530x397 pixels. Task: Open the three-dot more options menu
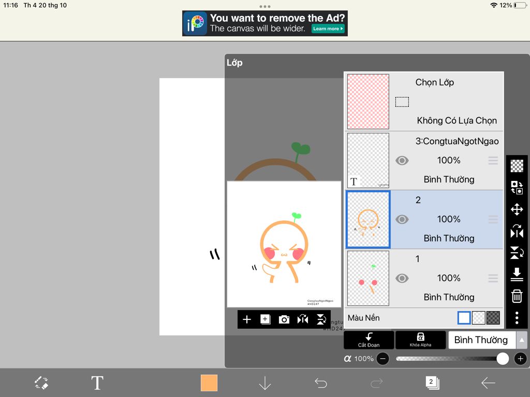pos(517,318)
